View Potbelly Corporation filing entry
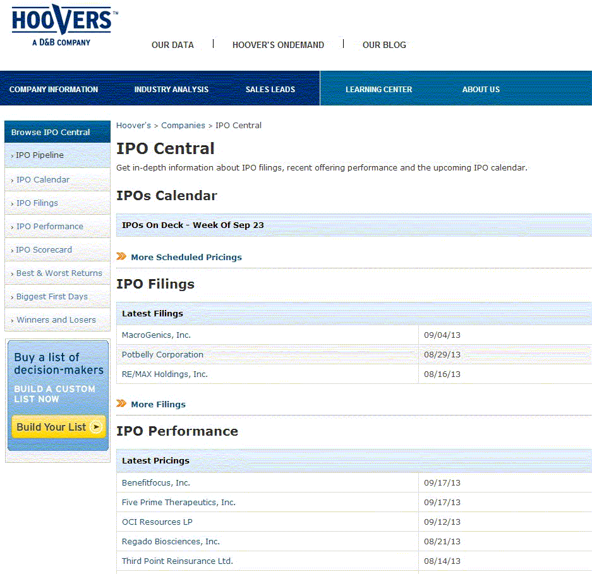 click(162, 355)
